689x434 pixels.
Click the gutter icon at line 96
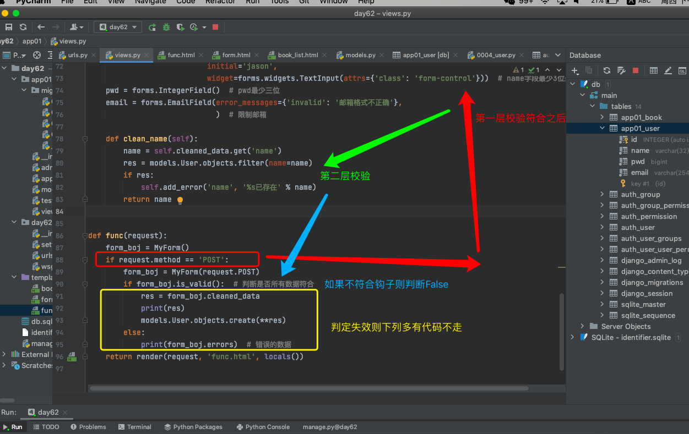click(71, 358)
